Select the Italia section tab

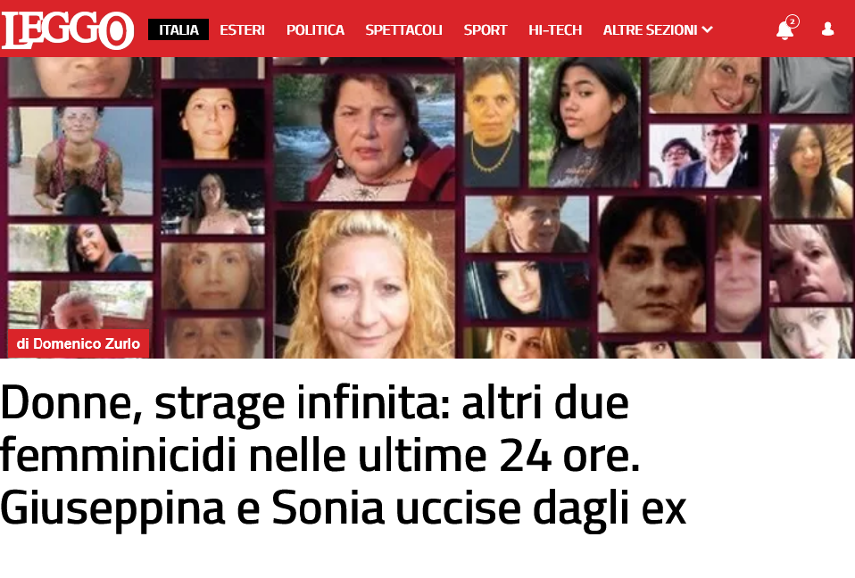[x=178, y=30]
